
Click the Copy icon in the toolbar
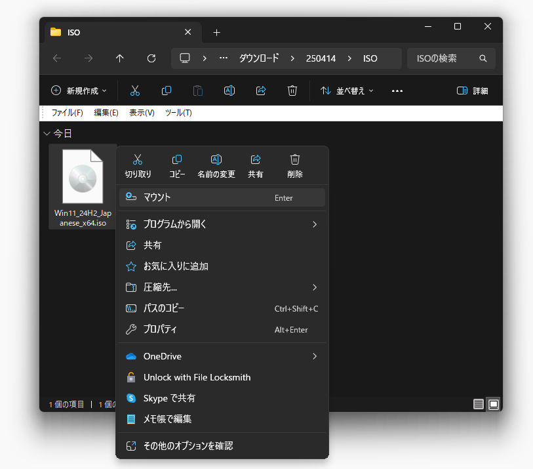point(167,91)
